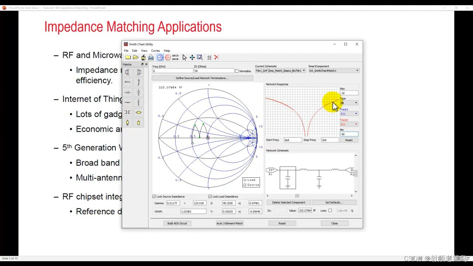Viewport: 473px width, 266px height.
Task: Select the second palette component in top row
Action: point(139,72)
